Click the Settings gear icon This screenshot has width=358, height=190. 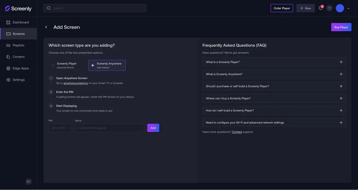tap(8, 80)
